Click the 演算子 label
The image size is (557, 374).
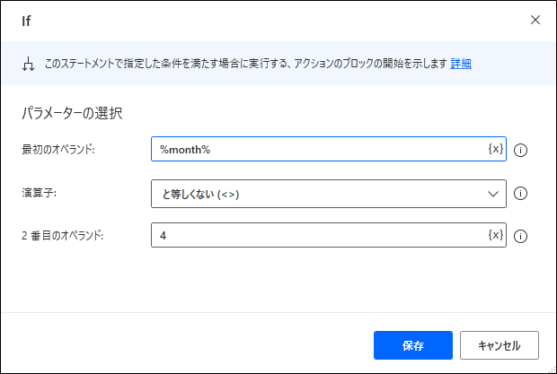38,192
